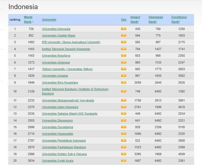Click details icon for Universitas Muhammadiyah Yogyakarta

(124, 100)
